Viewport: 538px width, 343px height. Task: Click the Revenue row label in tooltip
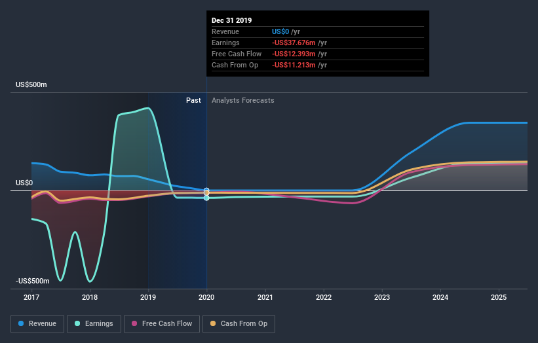point(225,31)
